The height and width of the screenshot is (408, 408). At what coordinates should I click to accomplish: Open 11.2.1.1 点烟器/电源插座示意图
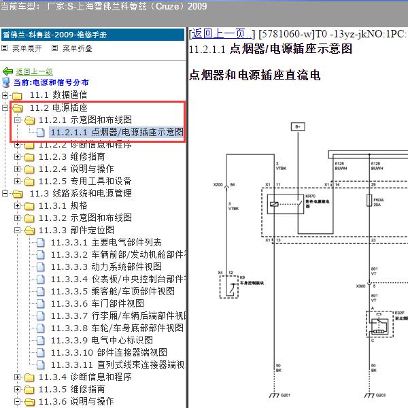[x=117, y=132]
